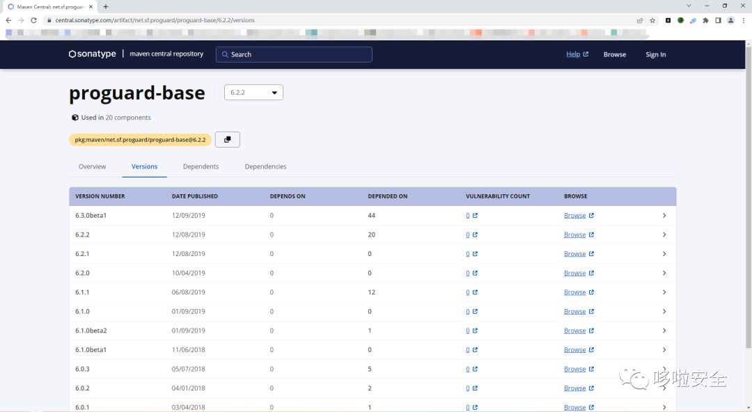
Task: Click external link icon next to Help
Action: [586, 54]
